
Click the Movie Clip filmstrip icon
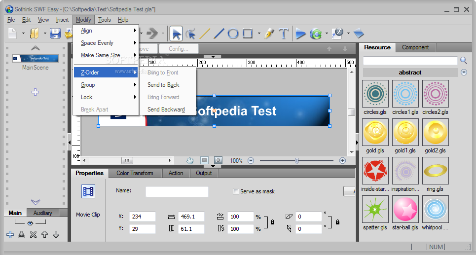88,191
